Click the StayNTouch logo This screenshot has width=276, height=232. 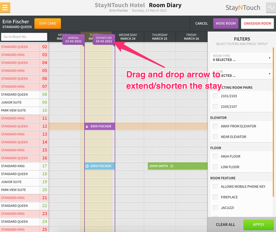pyautogui.click(x=242, y=8)
